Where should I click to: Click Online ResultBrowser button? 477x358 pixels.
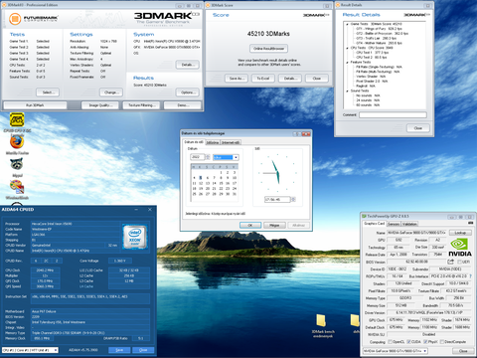268,49
